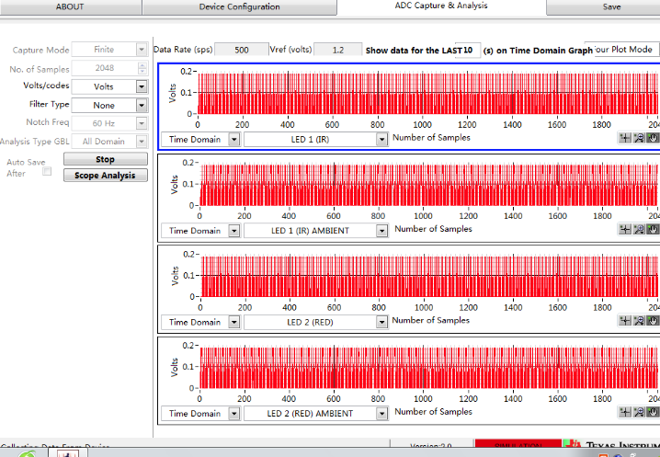This screenshot has height=457, width=660.
Task: Pick cursor crosshair tool on LED 2 (RED) graph
Action: 626,321
